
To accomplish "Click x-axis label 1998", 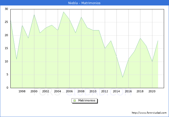I will [x=22, y=91].
